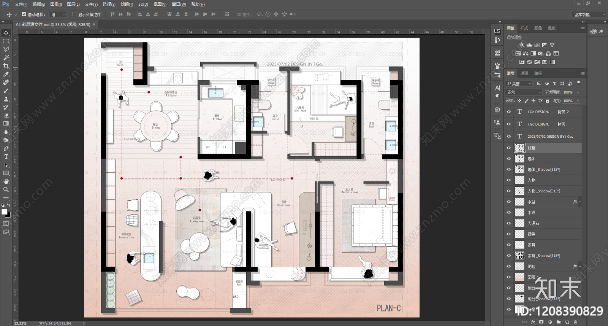Hide the 线稿 layer
The width and height of the screenshot is (608, 326).
[x=509, y=148]
